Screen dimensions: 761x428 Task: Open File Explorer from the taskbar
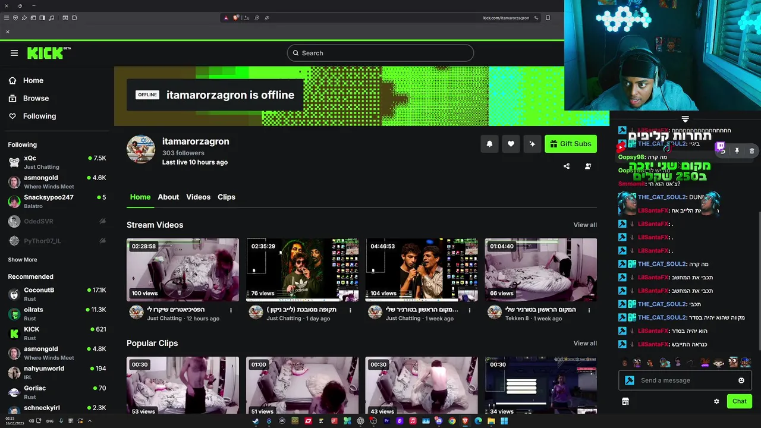click(x=492, y=421)
